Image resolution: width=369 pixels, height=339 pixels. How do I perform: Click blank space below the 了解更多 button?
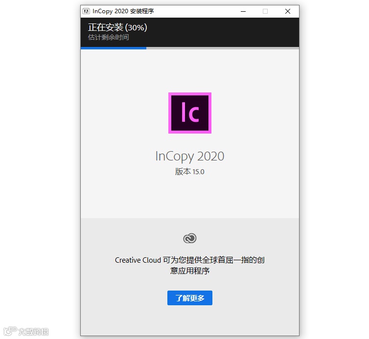pyautogui.click(x=190, y=321)
